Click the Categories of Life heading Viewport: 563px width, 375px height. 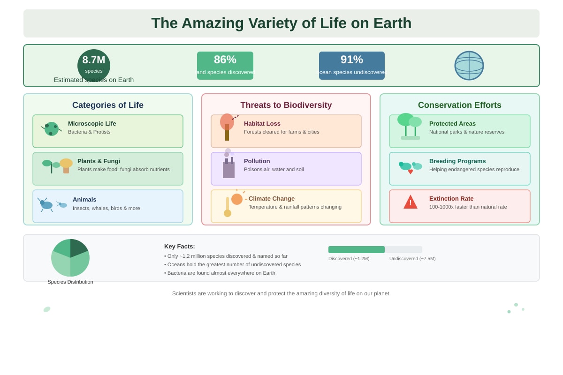(108, 105)
